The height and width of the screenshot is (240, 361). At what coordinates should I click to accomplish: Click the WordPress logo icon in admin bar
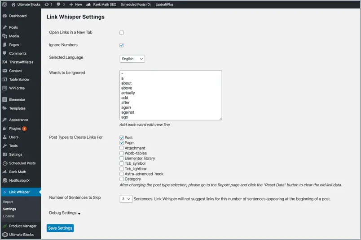[4, 4]
